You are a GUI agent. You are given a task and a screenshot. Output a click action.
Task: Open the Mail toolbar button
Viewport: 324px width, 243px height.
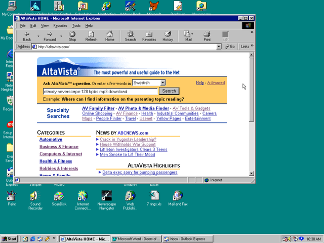coord(188,36)
